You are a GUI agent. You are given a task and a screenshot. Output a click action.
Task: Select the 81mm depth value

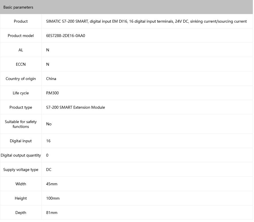52,213
